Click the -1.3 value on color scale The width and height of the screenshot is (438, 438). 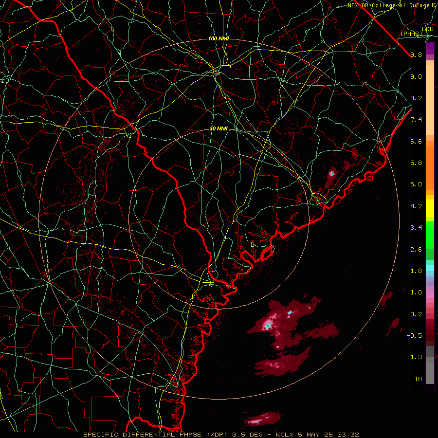(x=414, y=357)
